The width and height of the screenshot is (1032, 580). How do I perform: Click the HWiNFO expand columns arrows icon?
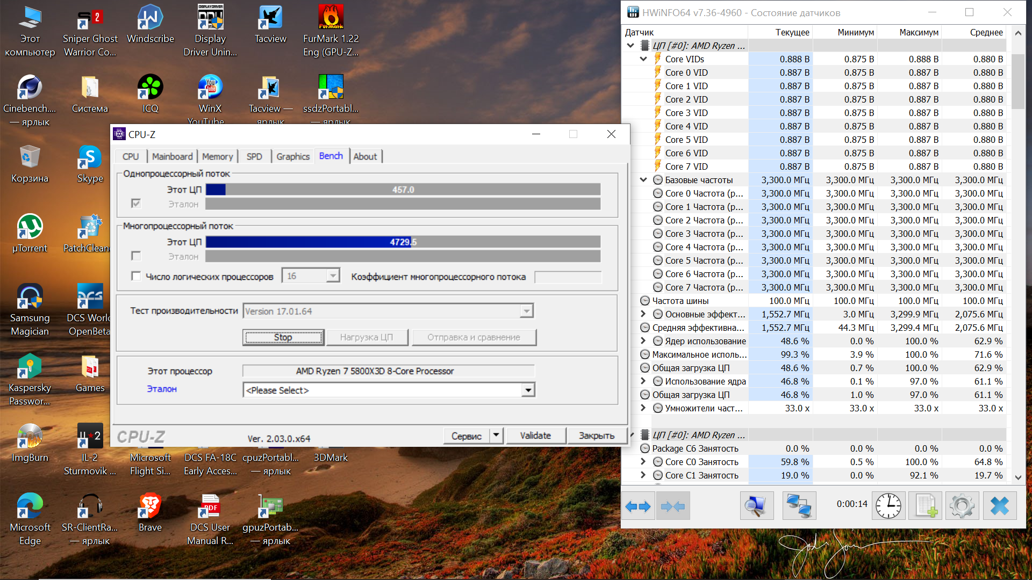[638, 506]
